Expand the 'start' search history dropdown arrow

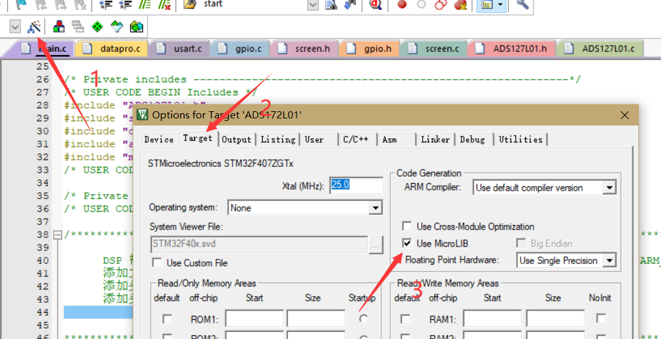coord(313,5)
